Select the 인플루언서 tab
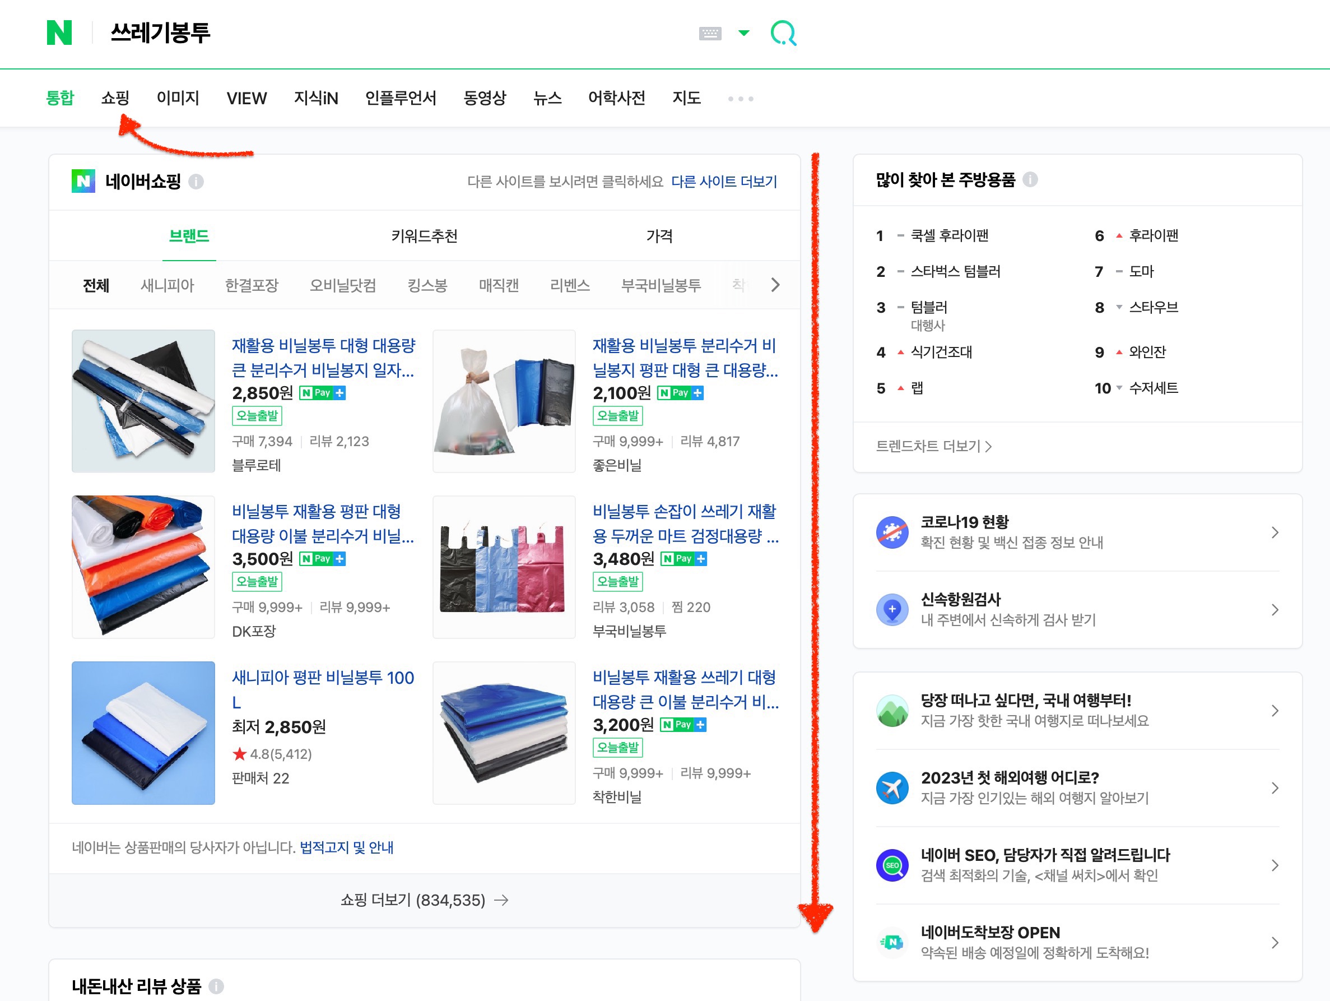This screenshot has width=1330, height=1001. 401,98
